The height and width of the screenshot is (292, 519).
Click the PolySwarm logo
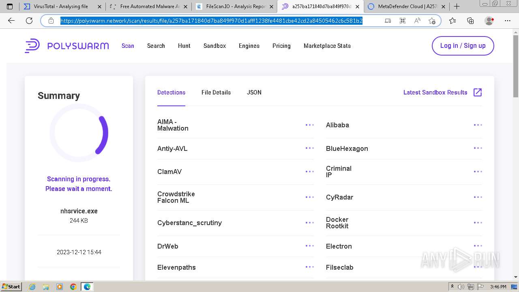point(67,46)
